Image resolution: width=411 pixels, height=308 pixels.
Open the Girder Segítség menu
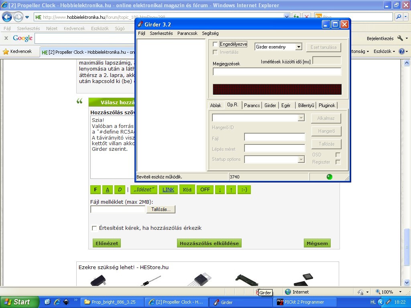click(210, 33)
